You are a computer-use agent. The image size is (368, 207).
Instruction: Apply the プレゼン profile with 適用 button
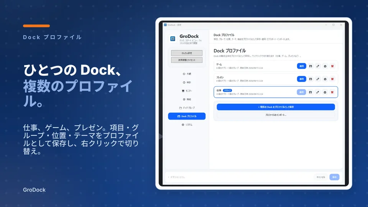tap(302, 79)
